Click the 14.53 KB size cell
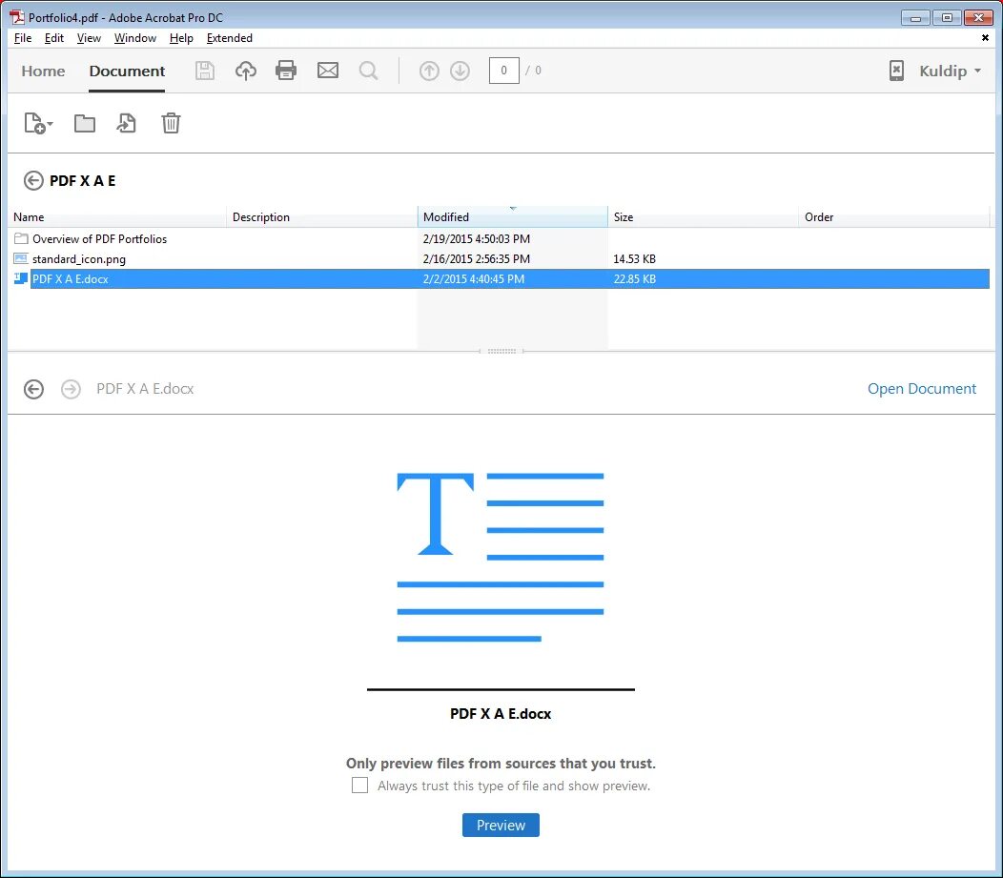The height and width of the screenshot is (878, 1003). pyautogui.click(x=635, y=258)
